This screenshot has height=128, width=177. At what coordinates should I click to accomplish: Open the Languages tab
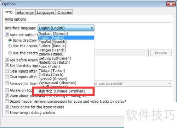(x=46, y=12)
